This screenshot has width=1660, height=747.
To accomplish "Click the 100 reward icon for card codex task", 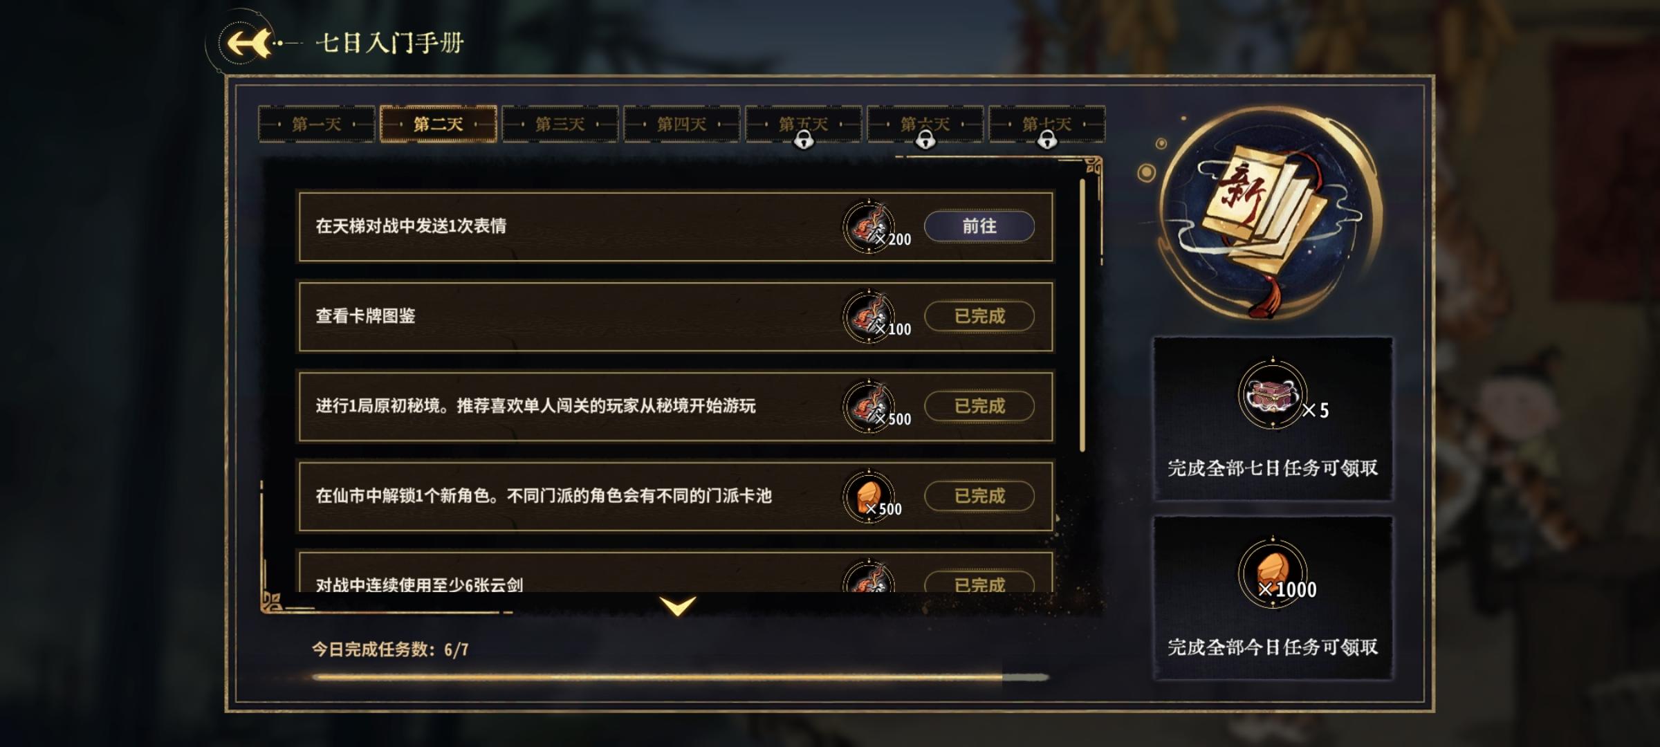I will point(869,316).
